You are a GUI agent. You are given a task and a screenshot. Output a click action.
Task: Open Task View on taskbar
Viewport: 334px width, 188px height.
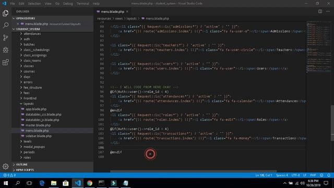click(x=29, y=183)
